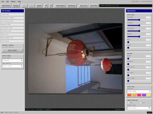
Task: Select the orange-red light leak color
Action: pos(129,95)
